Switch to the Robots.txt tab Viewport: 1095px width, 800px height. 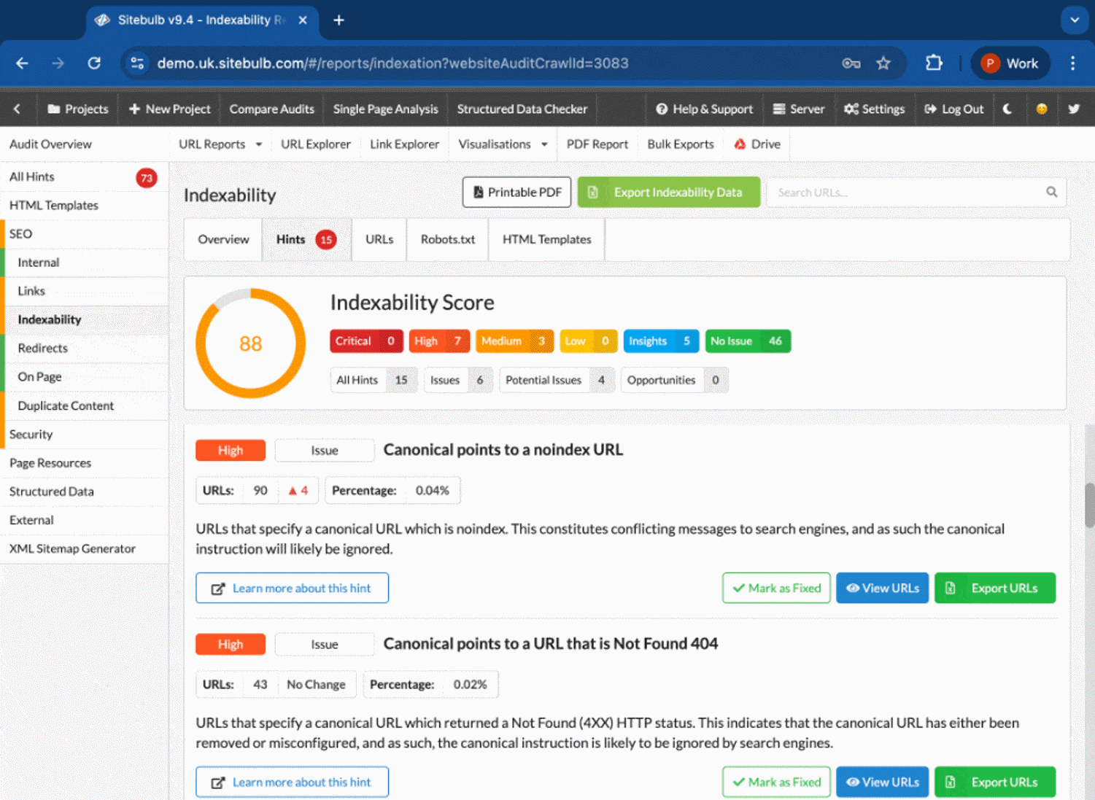point(447,239)
